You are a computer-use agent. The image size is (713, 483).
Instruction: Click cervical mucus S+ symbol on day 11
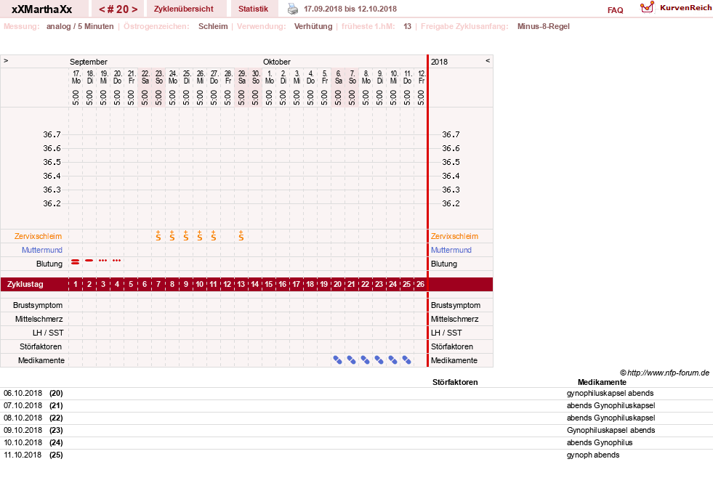[213, 235]
